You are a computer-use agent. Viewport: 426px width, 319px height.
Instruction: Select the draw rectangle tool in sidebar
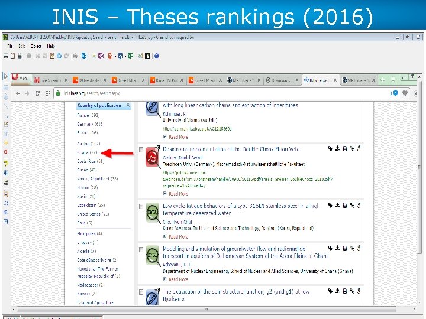pos(6,87)
